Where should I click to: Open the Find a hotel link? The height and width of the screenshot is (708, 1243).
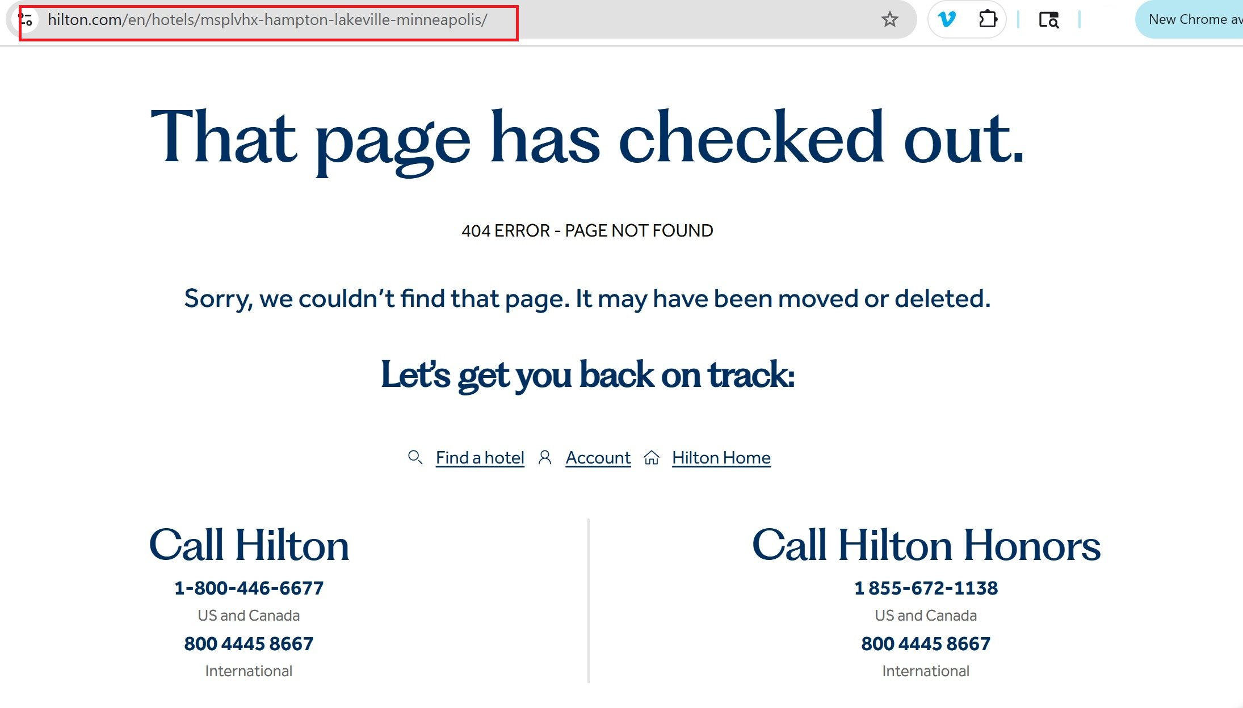(480, 457)
